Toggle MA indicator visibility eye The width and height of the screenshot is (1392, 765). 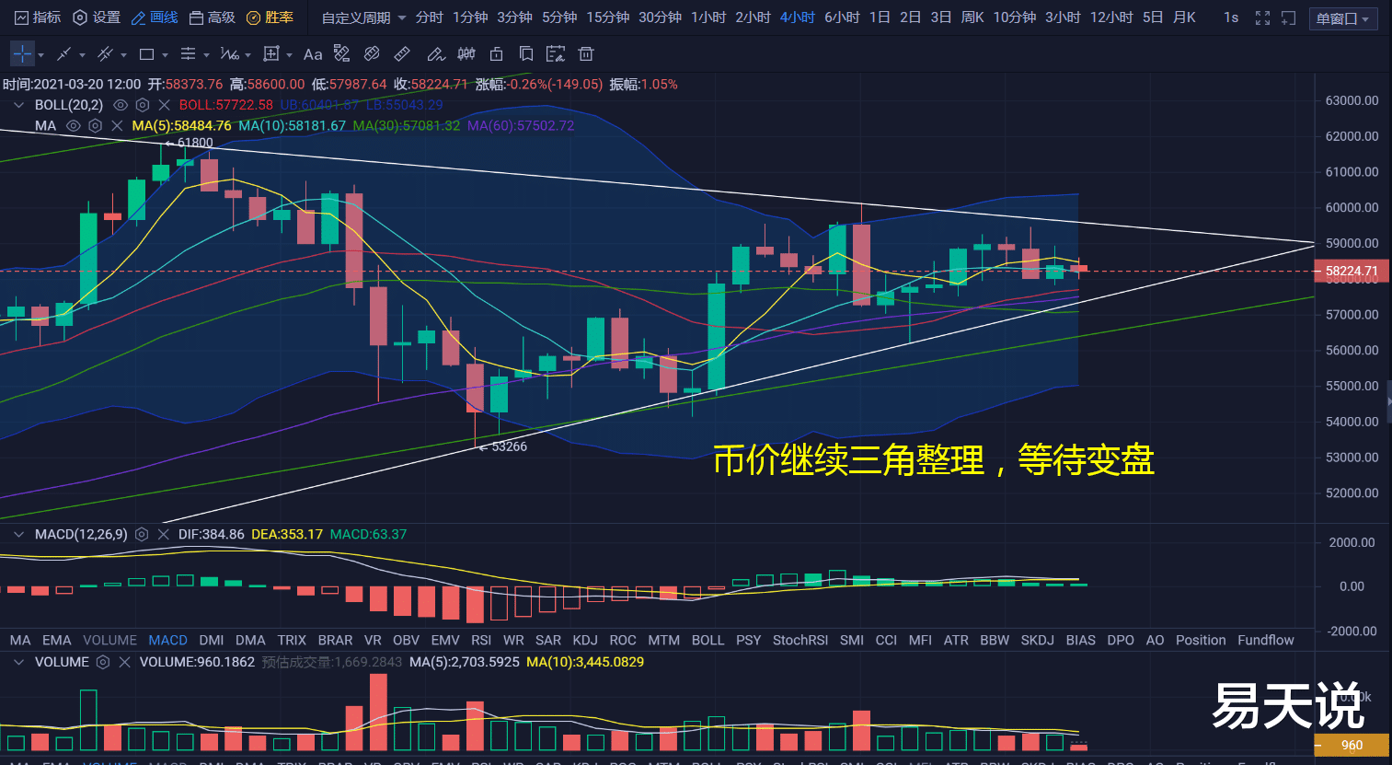click(74, 125)
